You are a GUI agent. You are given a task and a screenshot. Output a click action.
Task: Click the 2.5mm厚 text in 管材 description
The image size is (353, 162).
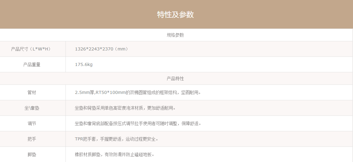[84, 92]
